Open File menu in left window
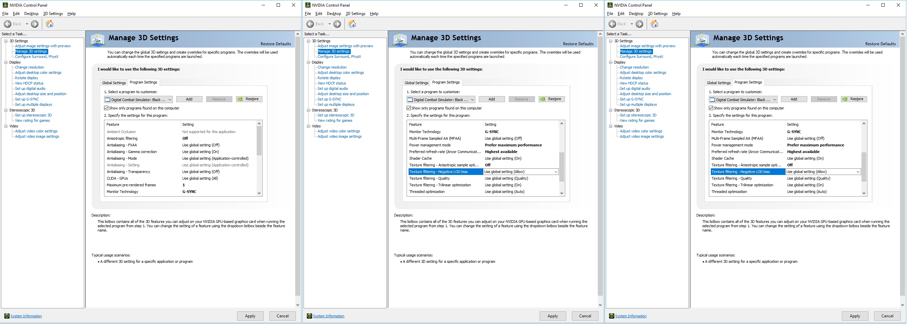Screen dimensions: 907x324 click(x=5, y=14)
